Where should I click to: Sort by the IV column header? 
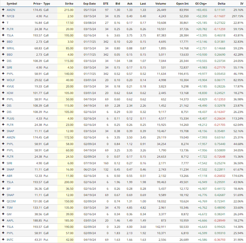coord(242,4)
